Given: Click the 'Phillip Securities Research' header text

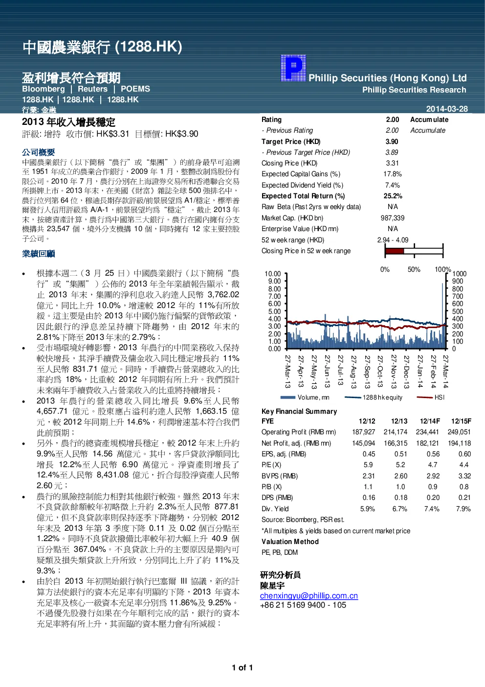Looking at the screenshot, I should [414, 90].
